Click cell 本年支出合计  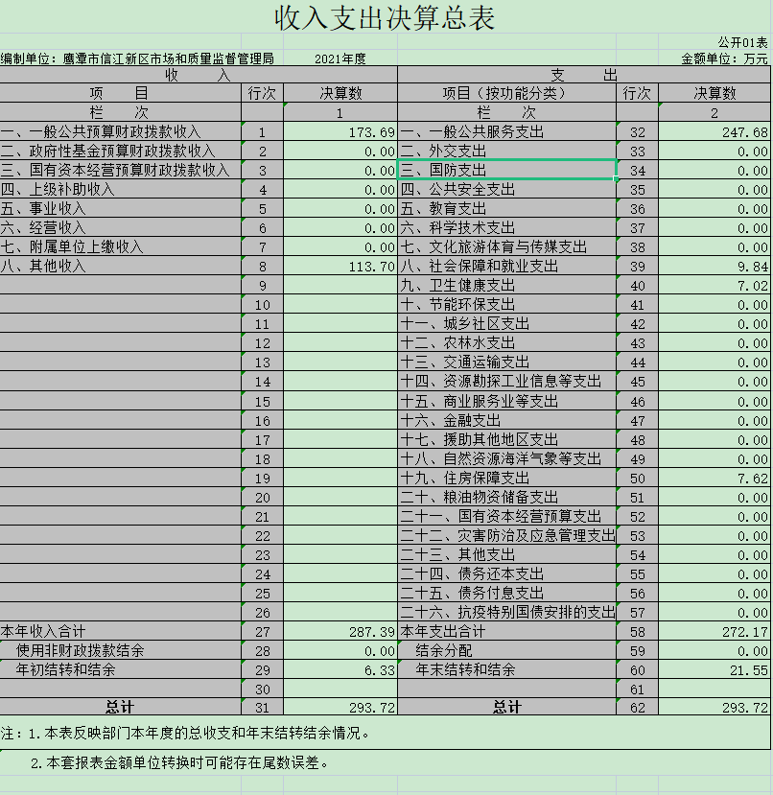pyautogui.click(x=506, y=632)
